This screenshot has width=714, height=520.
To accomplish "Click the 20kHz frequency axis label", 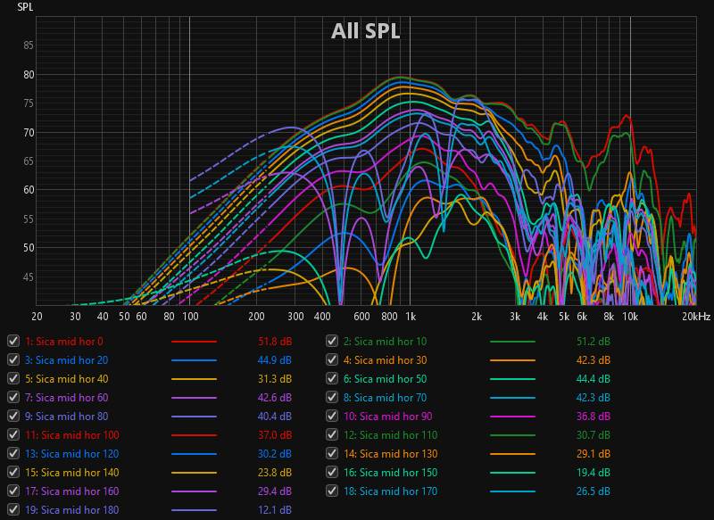I will [696, 317].
